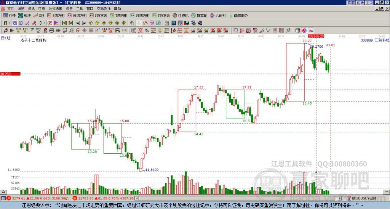
Task: Click the colored grid table icon
Action: click(297, 31)
